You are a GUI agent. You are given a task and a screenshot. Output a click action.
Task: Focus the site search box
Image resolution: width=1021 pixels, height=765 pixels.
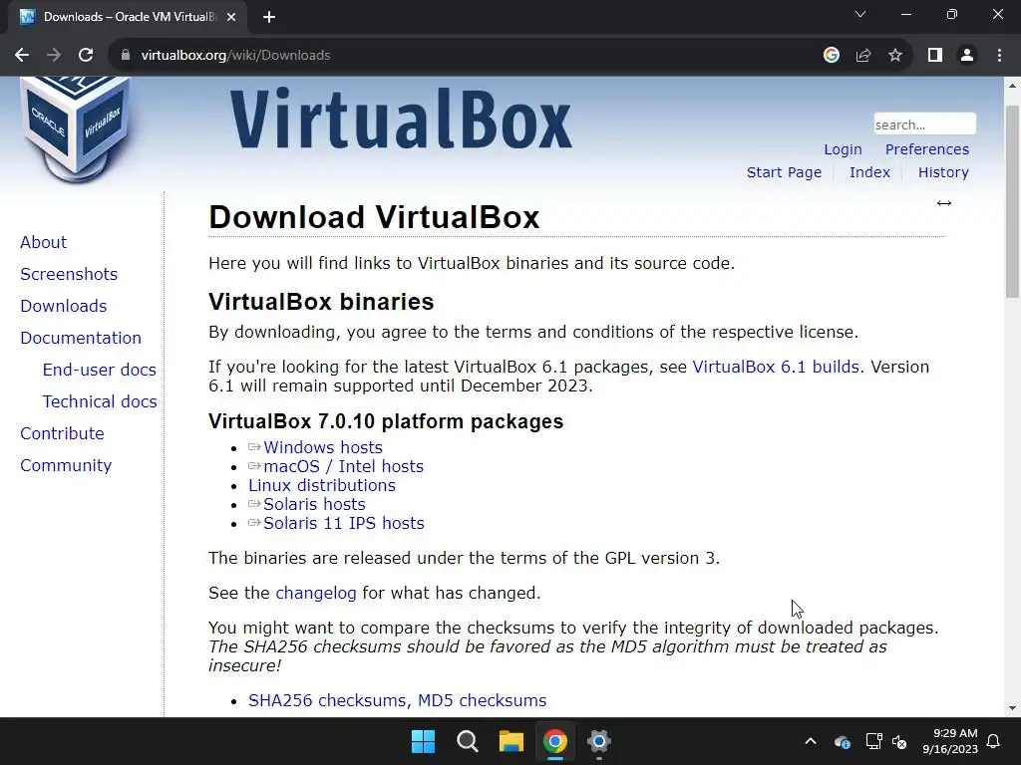(924, 125)
